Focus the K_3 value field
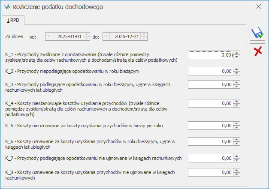 [x=211, y=84]
